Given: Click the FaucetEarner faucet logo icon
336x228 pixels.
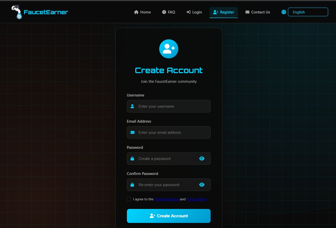Looking at the screenshot, I should [17, 12].
